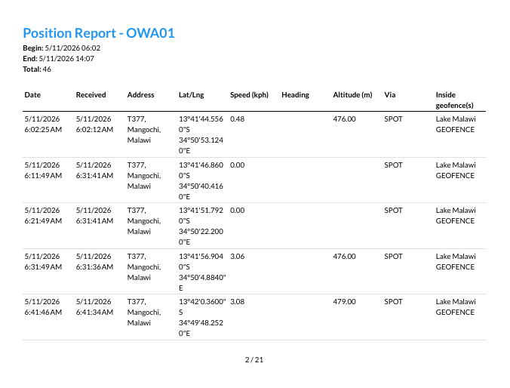Click speed 0.00 in the 6:21:49 AM row
510x388 pixels.
(237, 211)
